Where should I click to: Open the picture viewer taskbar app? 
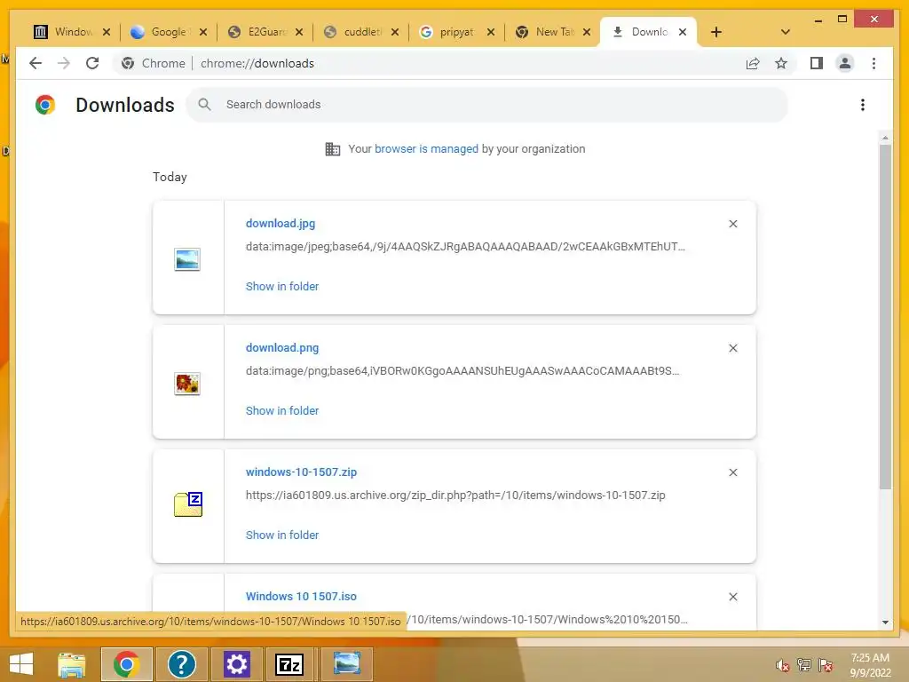point(347,664)
